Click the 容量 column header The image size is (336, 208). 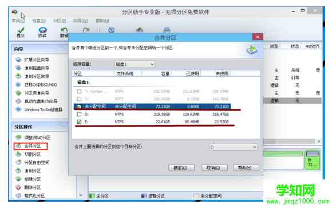click(x=157, y=74)
